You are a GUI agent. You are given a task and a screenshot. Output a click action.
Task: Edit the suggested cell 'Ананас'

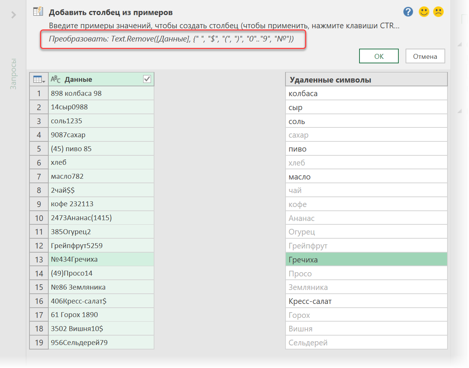tap(366, 218)
